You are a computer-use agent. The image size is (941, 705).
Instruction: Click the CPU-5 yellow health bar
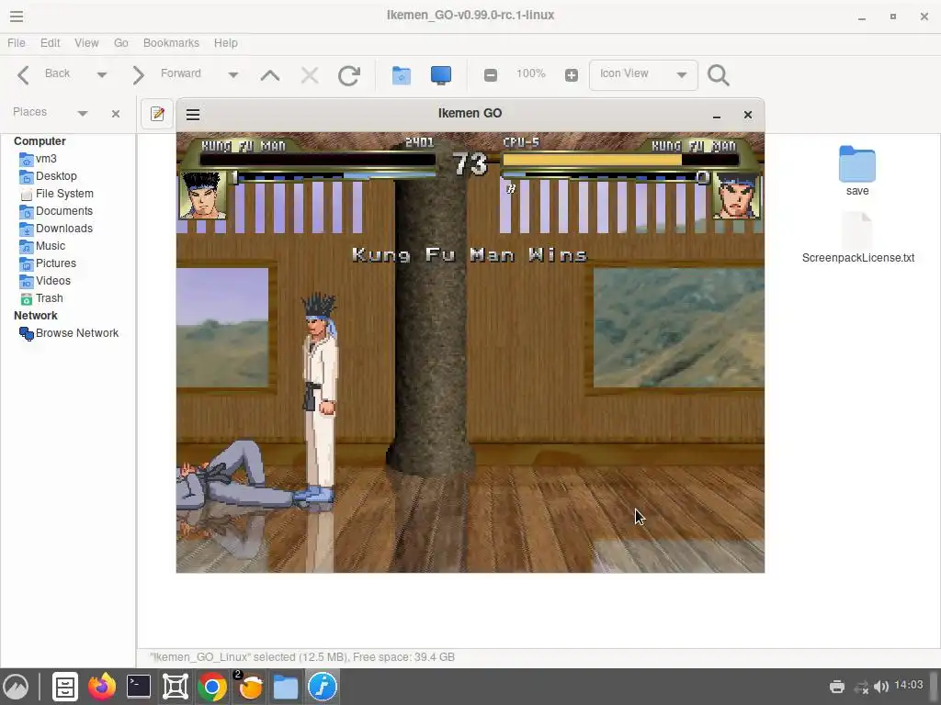593,160
